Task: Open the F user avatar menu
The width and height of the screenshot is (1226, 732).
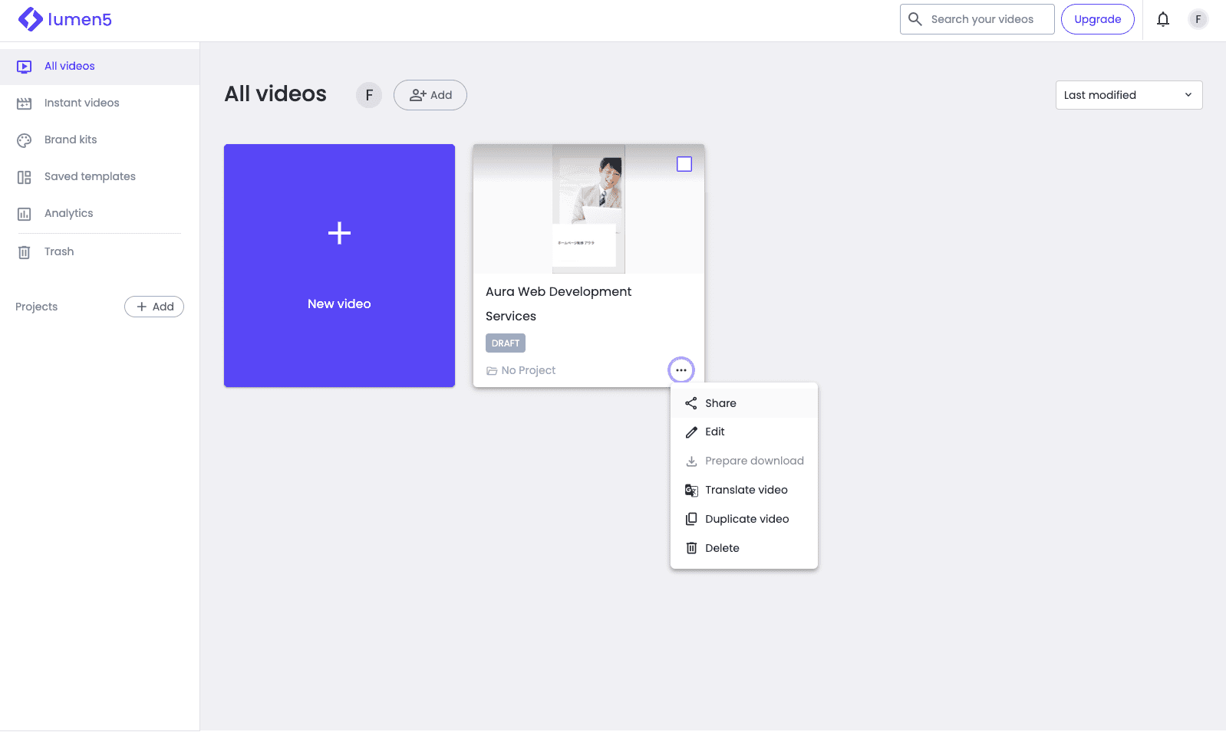Action: point(1198,19)
